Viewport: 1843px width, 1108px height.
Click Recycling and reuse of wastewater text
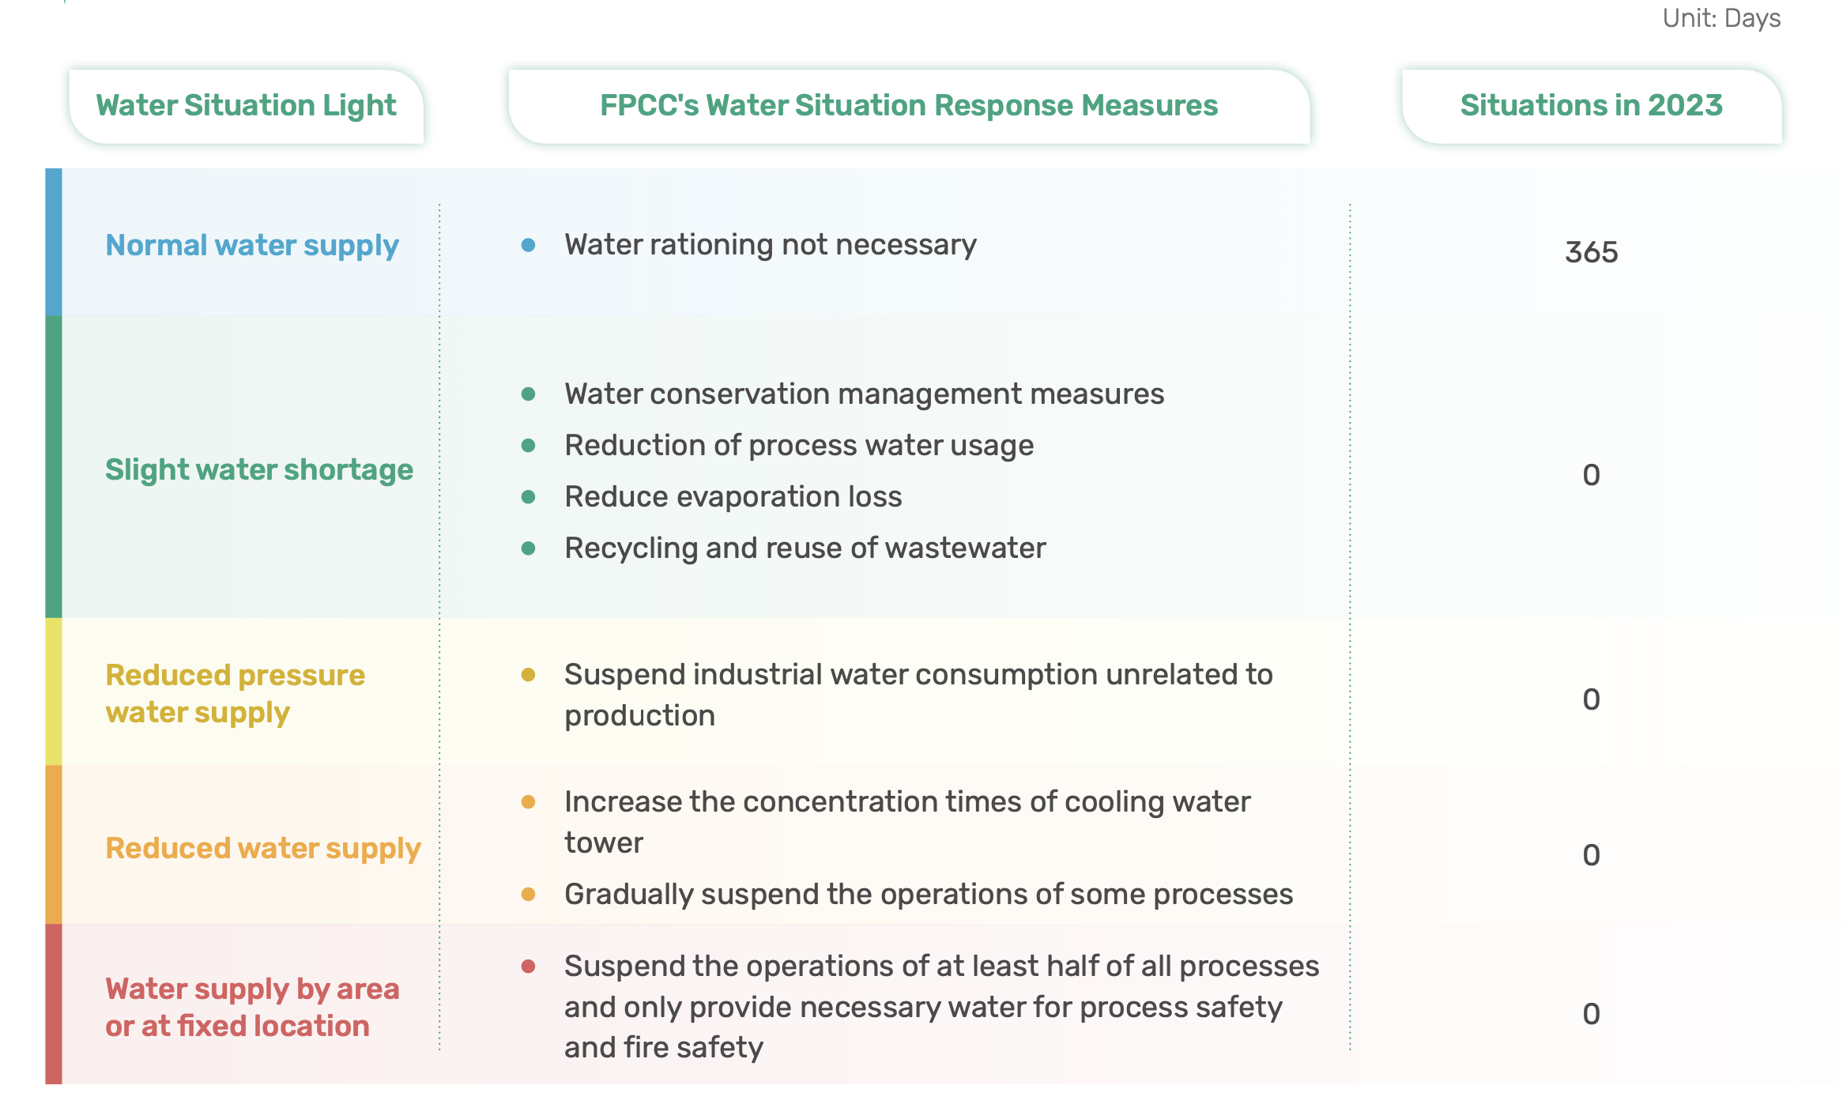point(805,548)
